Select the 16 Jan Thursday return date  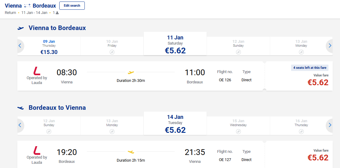point(301,126)
